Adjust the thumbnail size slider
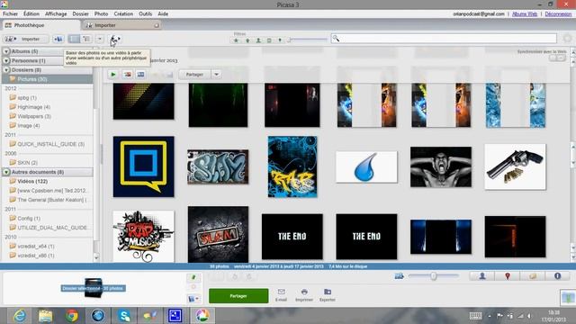Screen dimensions: 576x324 (x=434, y=276)
